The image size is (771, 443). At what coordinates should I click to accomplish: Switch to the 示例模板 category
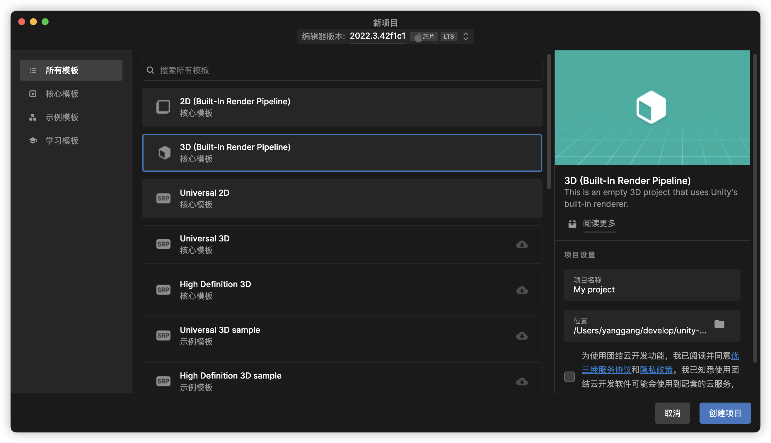click(x=62, y=117)
